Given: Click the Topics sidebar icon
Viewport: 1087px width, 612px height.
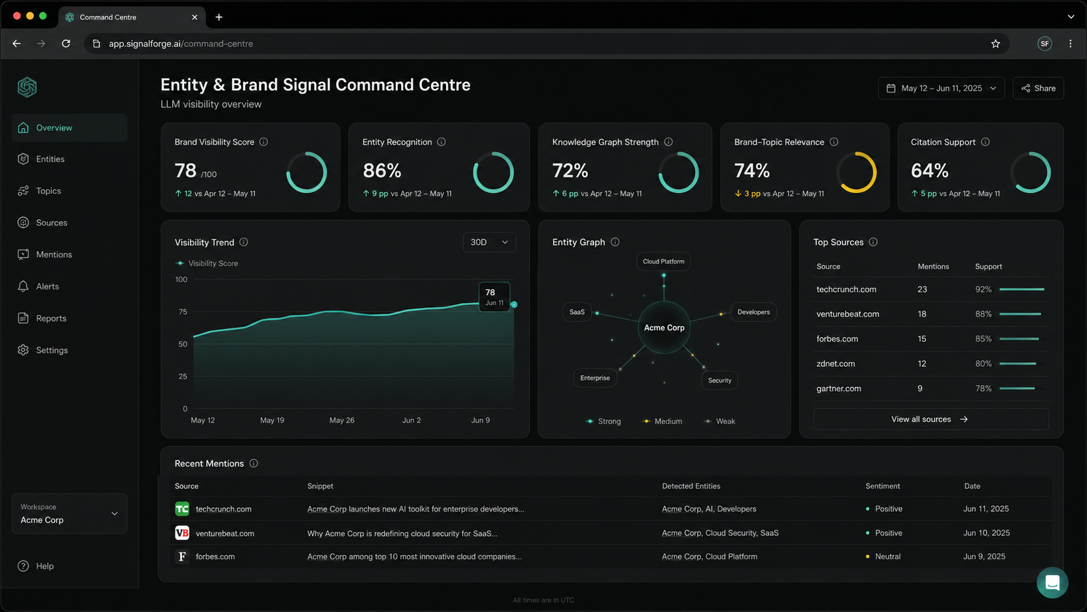Looking at the screenshot, I should (x=23, y=191).
